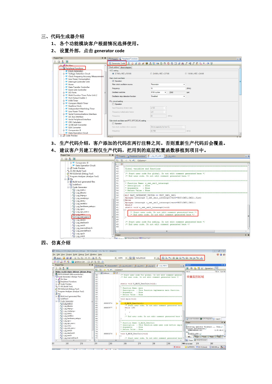Open the Clock setting tab

(x=114, y=67)
